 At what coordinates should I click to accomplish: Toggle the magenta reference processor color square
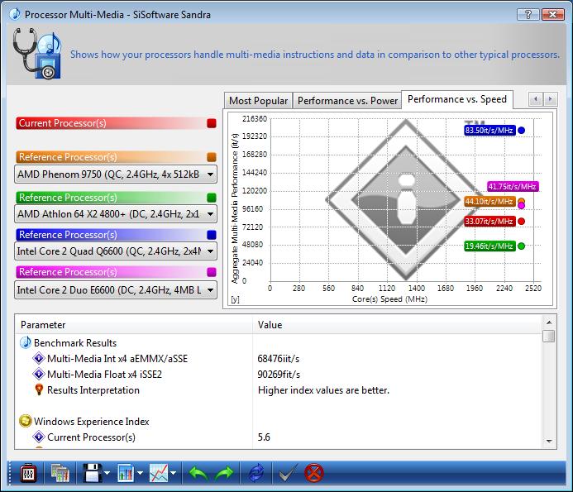[x=212, y=272]
